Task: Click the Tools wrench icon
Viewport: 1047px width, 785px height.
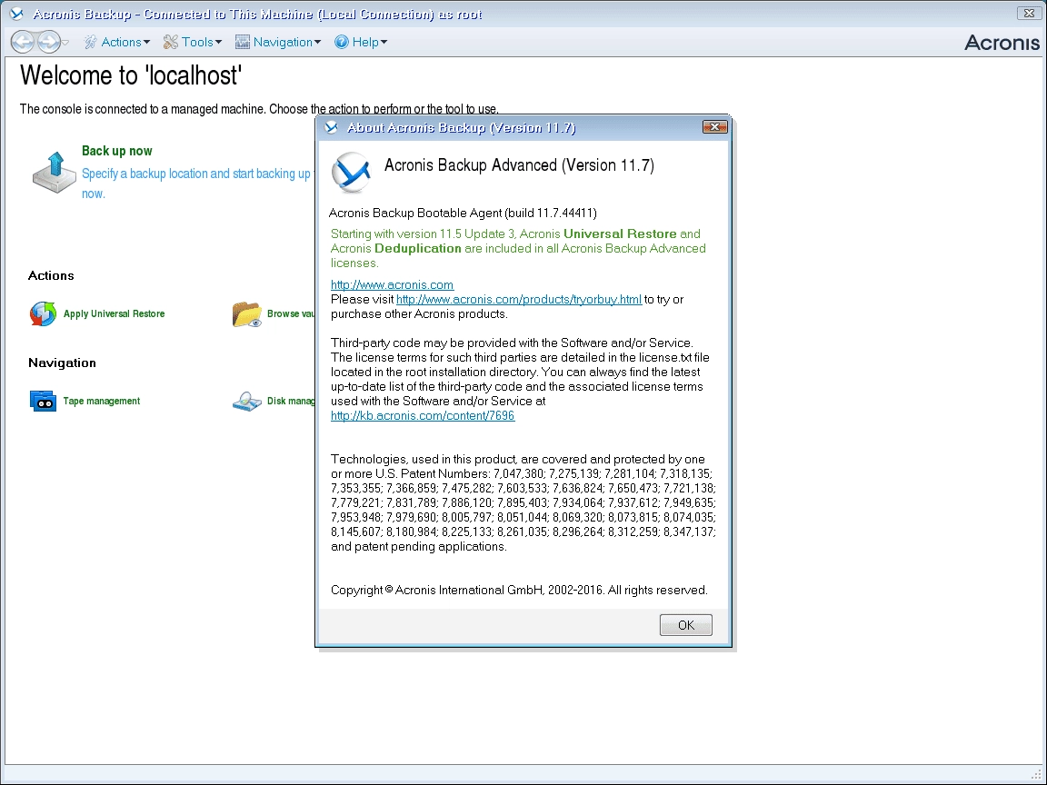Action: 170,42
